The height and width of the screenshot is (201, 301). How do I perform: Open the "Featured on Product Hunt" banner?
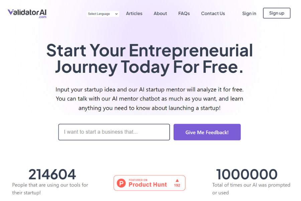coord(149,183)
